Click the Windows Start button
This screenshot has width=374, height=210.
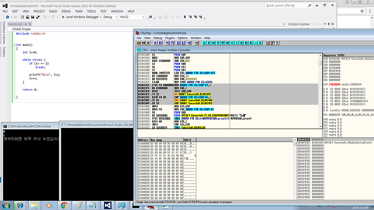tap(6, 205)
